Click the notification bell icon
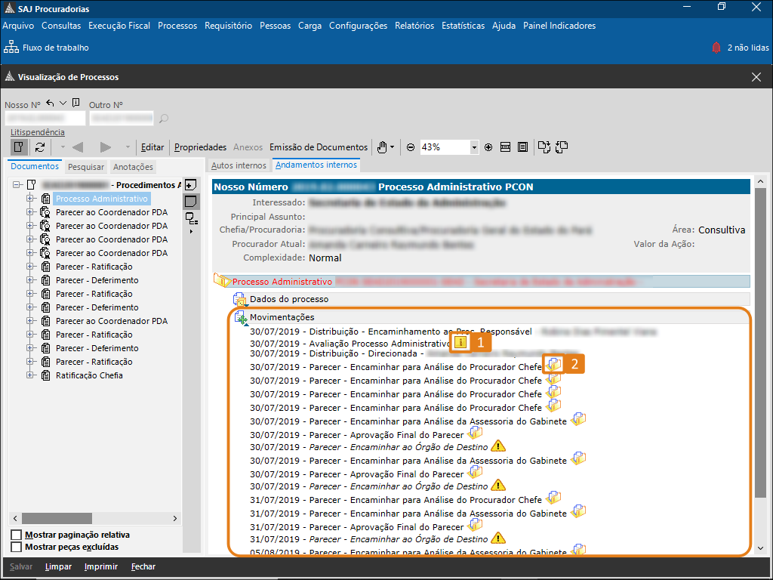 (x=716, y=48)
